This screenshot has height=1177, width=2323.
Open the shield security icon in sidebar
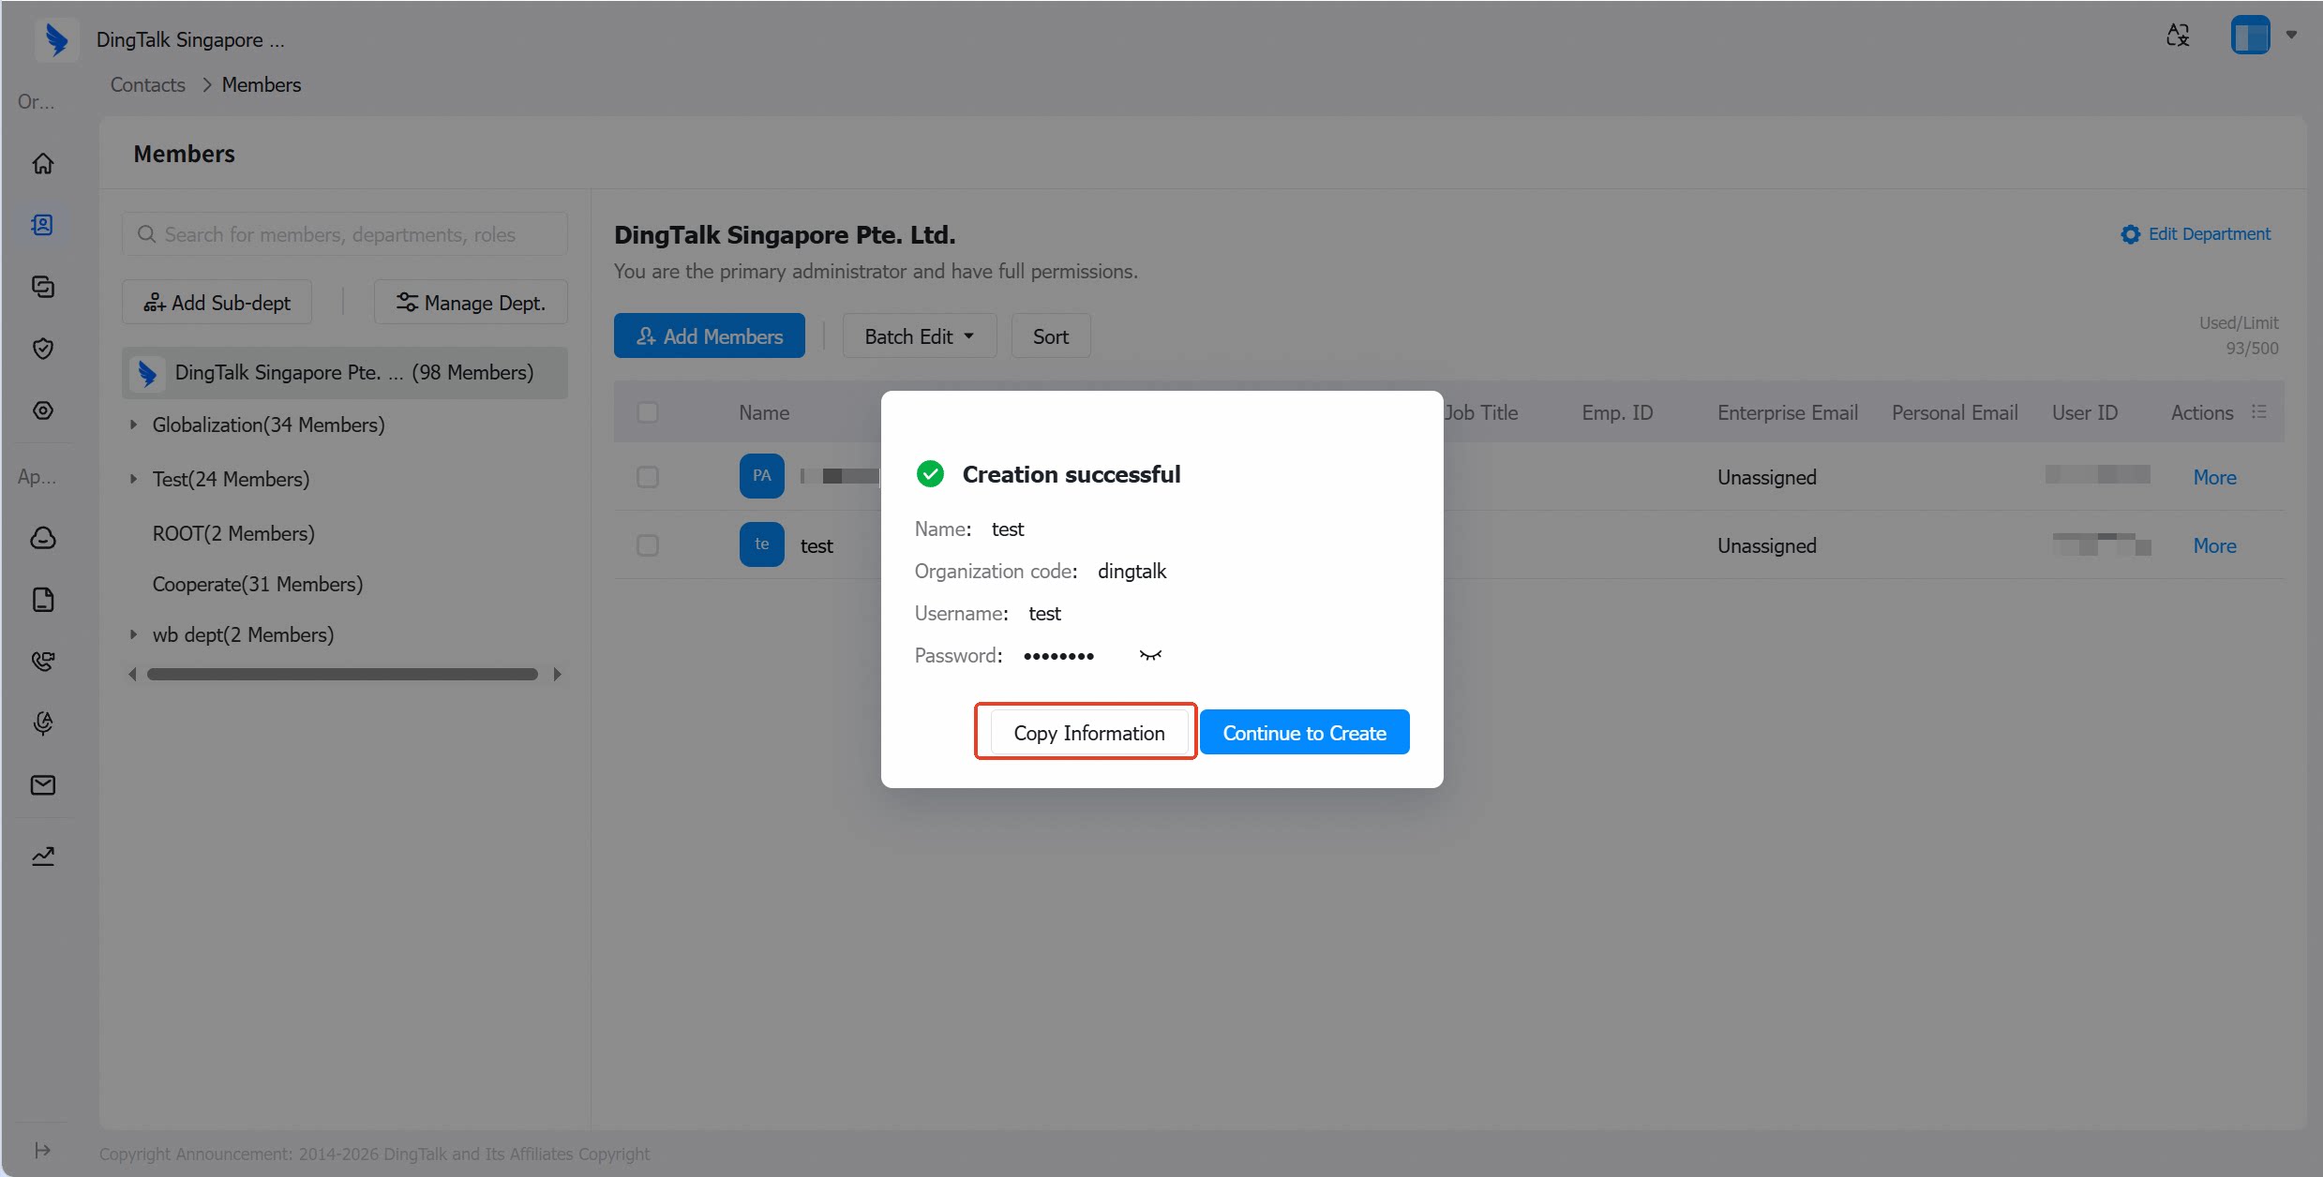43,349
